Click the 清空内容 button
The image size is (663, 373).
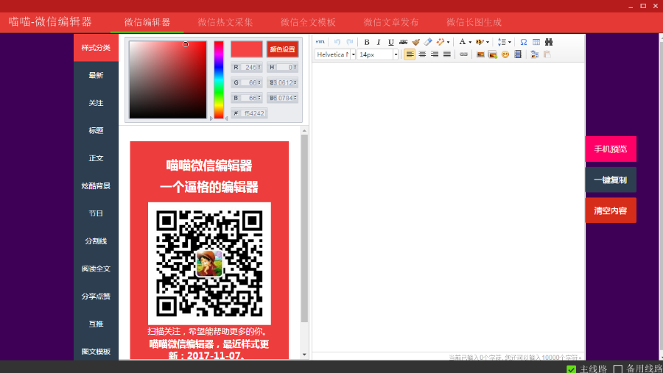[611, 210]
